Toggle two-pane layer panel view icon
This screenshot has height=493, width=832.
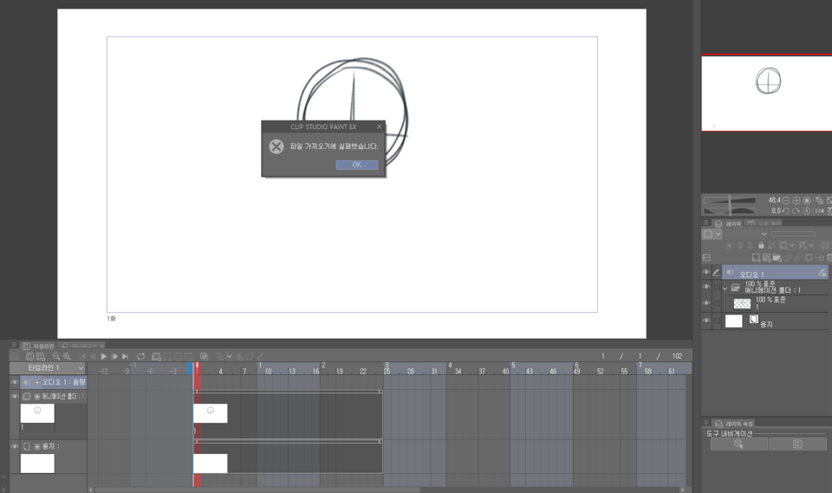click(x=707, y=258)
